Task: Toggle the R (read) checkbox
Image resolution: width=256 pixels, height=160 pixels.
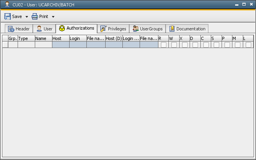Action: tap(164, 45)
